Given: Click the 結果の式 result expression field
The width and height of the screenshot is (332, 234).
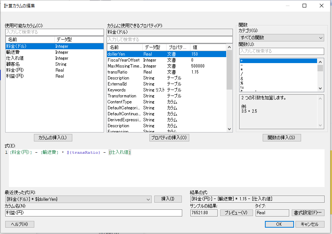Looking at the screenshot, I should click(257, 199).
